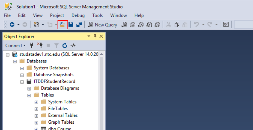The image size is (253, 130).
Task: Click the Copy toolbar icon
Action: click(177, 25)
